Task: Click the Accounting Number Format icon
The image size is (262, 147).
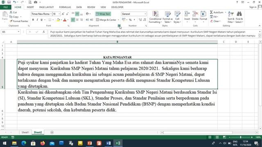Action: click(124, 20)
